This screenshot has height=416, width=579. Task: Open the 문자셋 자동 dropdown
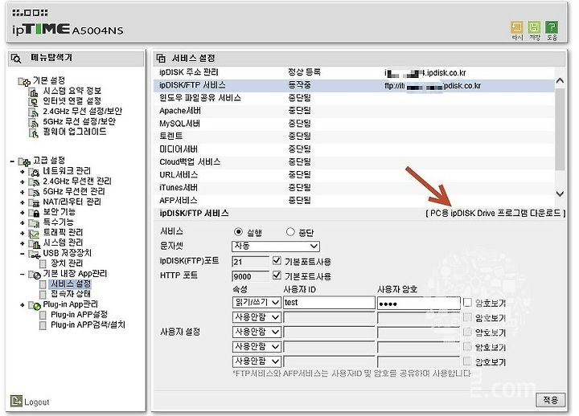[x=276, y=246]
